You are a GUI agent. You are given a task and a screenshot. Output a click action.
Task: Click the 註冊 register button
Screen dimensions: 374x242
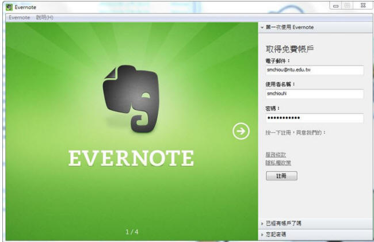point(281,176)
